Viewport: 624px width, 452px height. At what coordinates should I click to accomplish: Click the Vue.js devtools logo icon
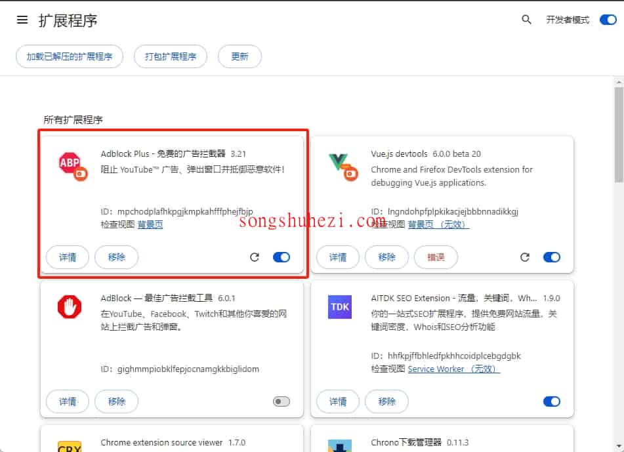pos(343,166)
